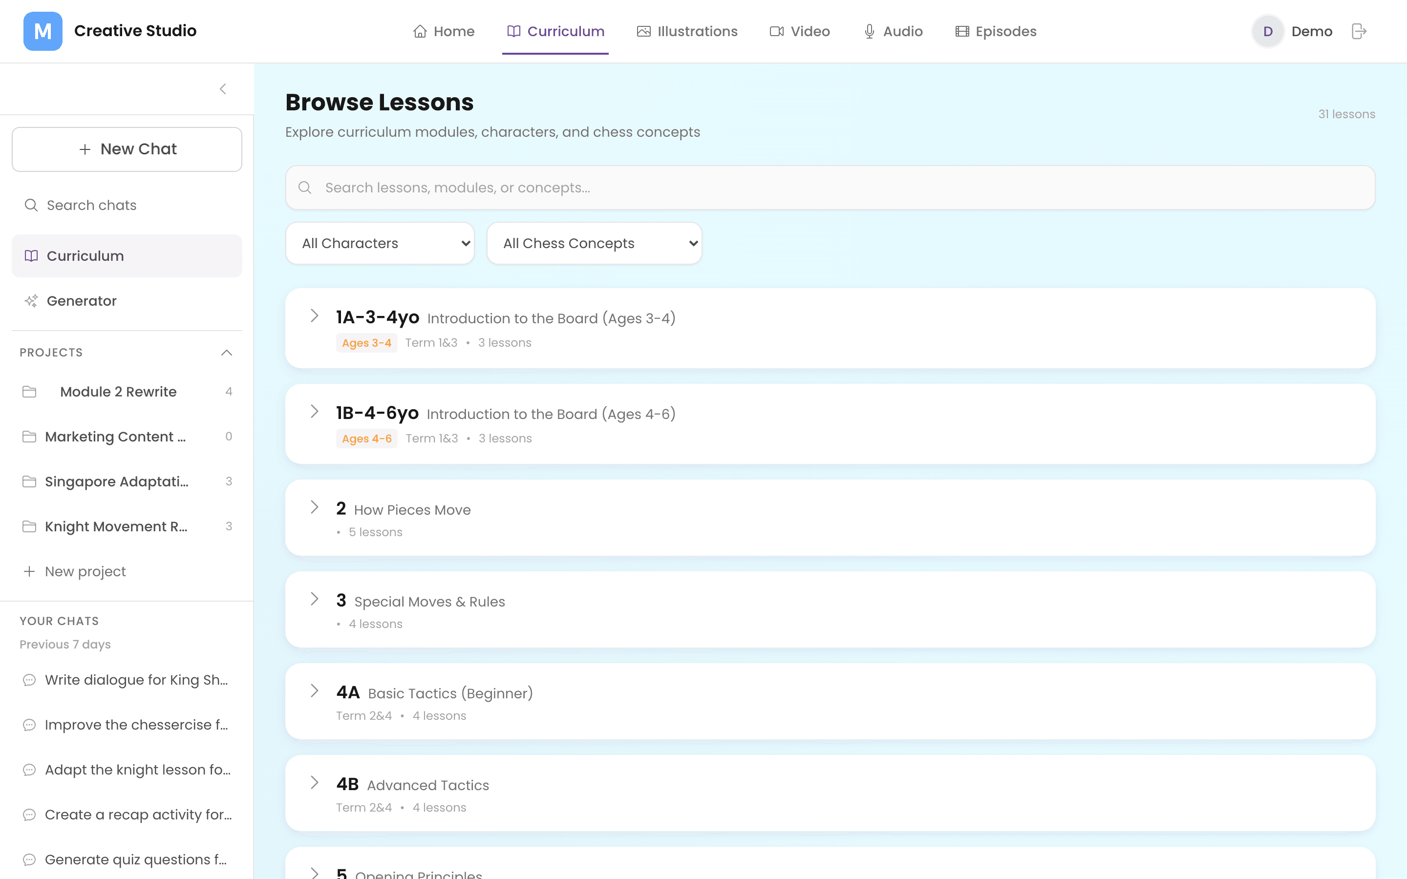The height and width of the screenshot is (879, 1407).
Task: Expand module 4B Advanced Tactics
Action: (x=315, y=782)
